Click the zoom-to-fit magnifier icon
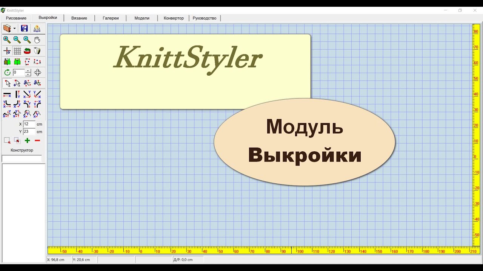This screenshot has height=271, width=483. tap(27, 40)
